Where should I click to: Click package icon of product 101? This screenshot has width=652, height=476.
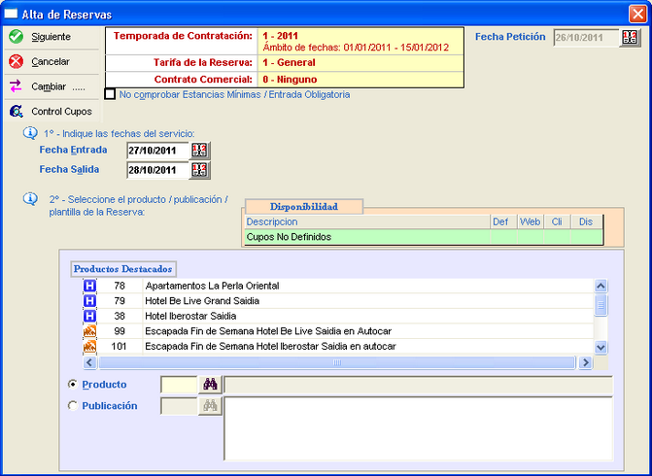click(x=89, y=346)
